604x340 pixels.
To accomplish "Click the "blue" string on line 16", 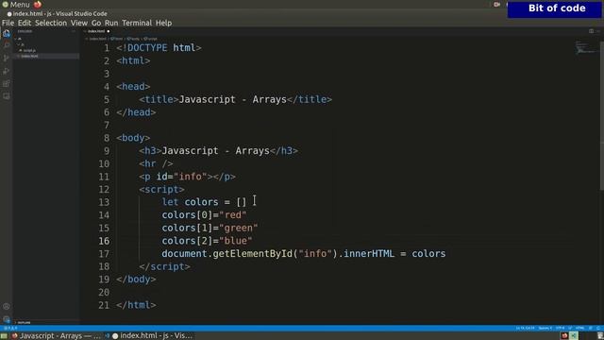I will 236,241.
